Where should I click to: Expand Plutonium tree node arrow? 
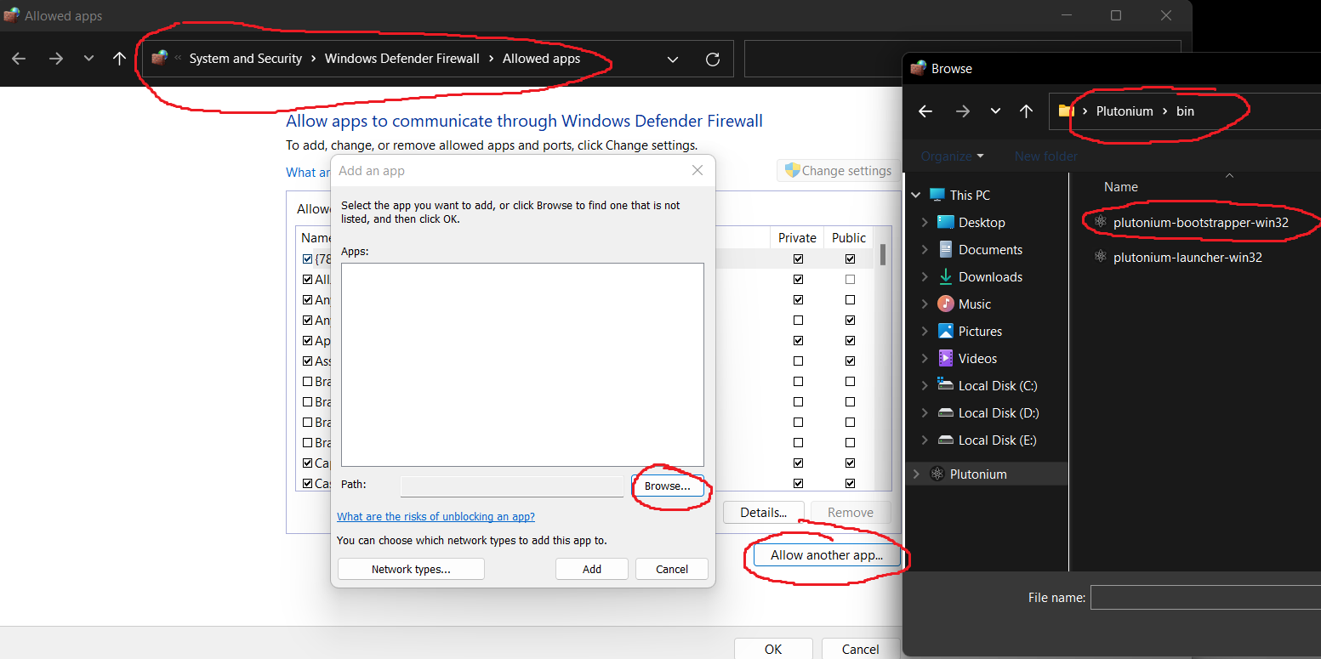coord(916,474)
